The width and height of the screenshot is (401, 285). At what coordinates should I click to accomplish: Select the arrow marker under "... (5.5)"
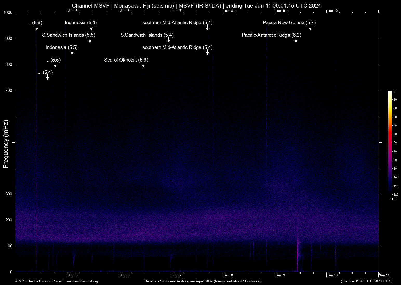(x=55, y=65)
